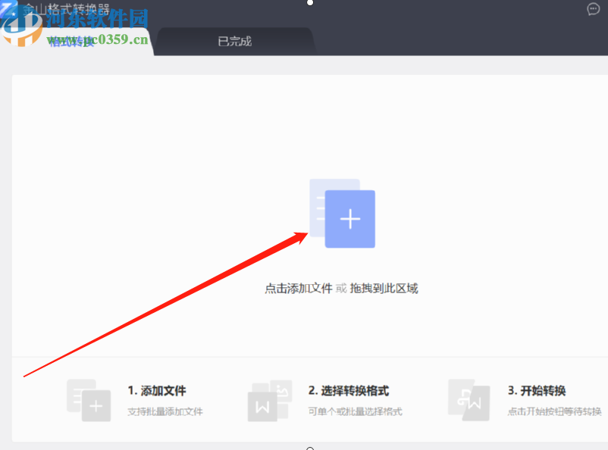Click the 可单个或批量选择格式 hint text
Image resolution: width=608 pixels, height=450 pixels.
coord(354,410)
